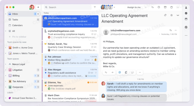194x106 pixels.
Task: Expand the Nexus Legal team space
Action: (6, 64)
